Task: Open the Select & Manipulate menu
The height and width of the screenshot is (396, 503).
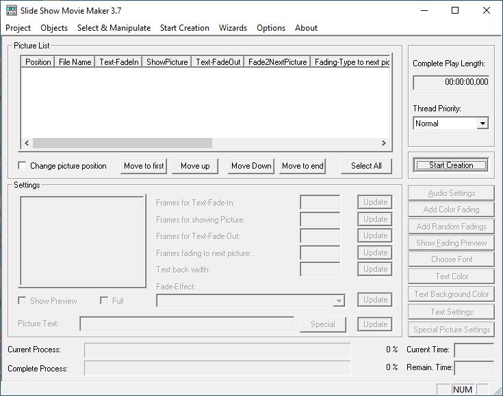Action: [x=114, y=28]
